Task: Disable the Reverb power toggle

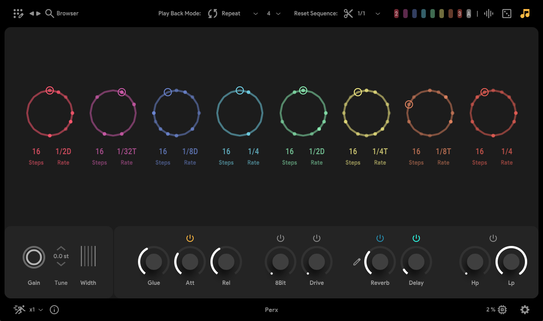Action: coord(380,238)
